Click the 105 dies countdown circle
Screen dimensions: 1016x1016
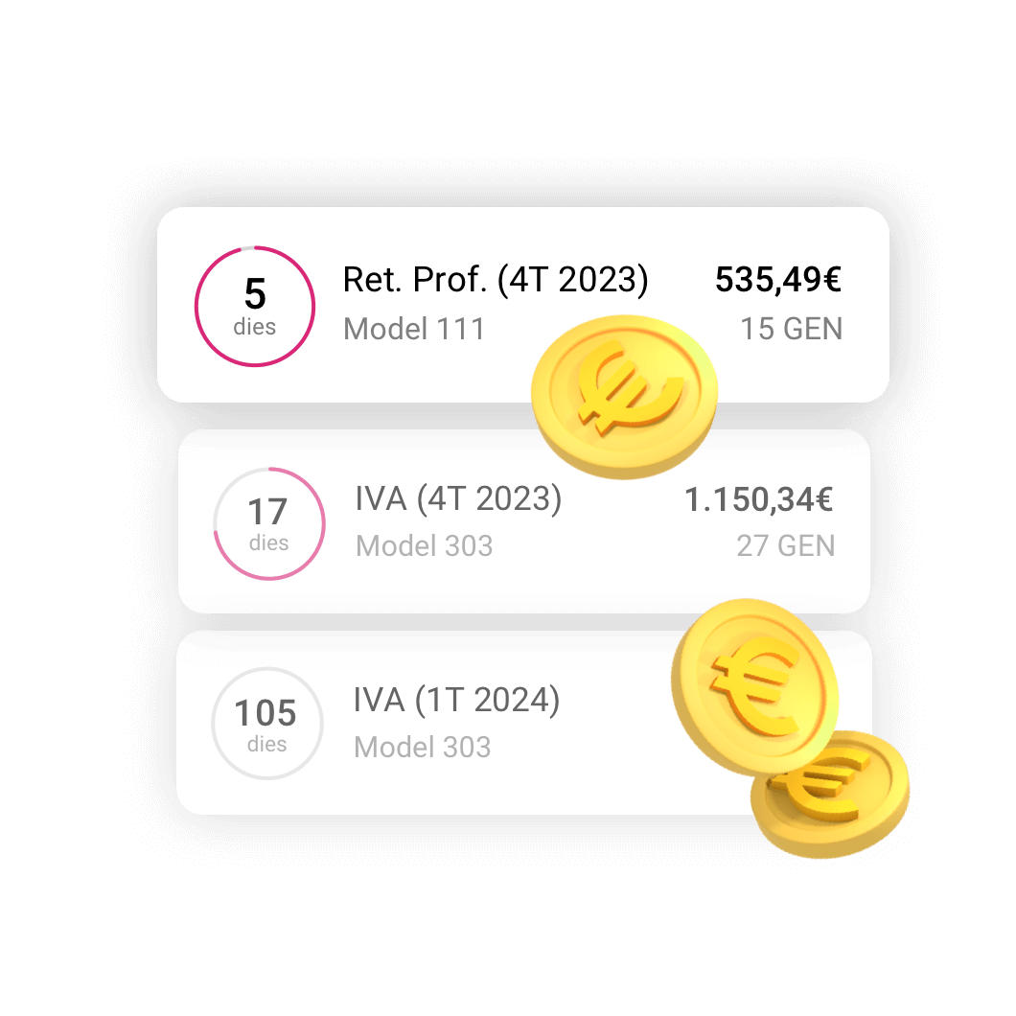pyautogui.click(x=267, y=723)
